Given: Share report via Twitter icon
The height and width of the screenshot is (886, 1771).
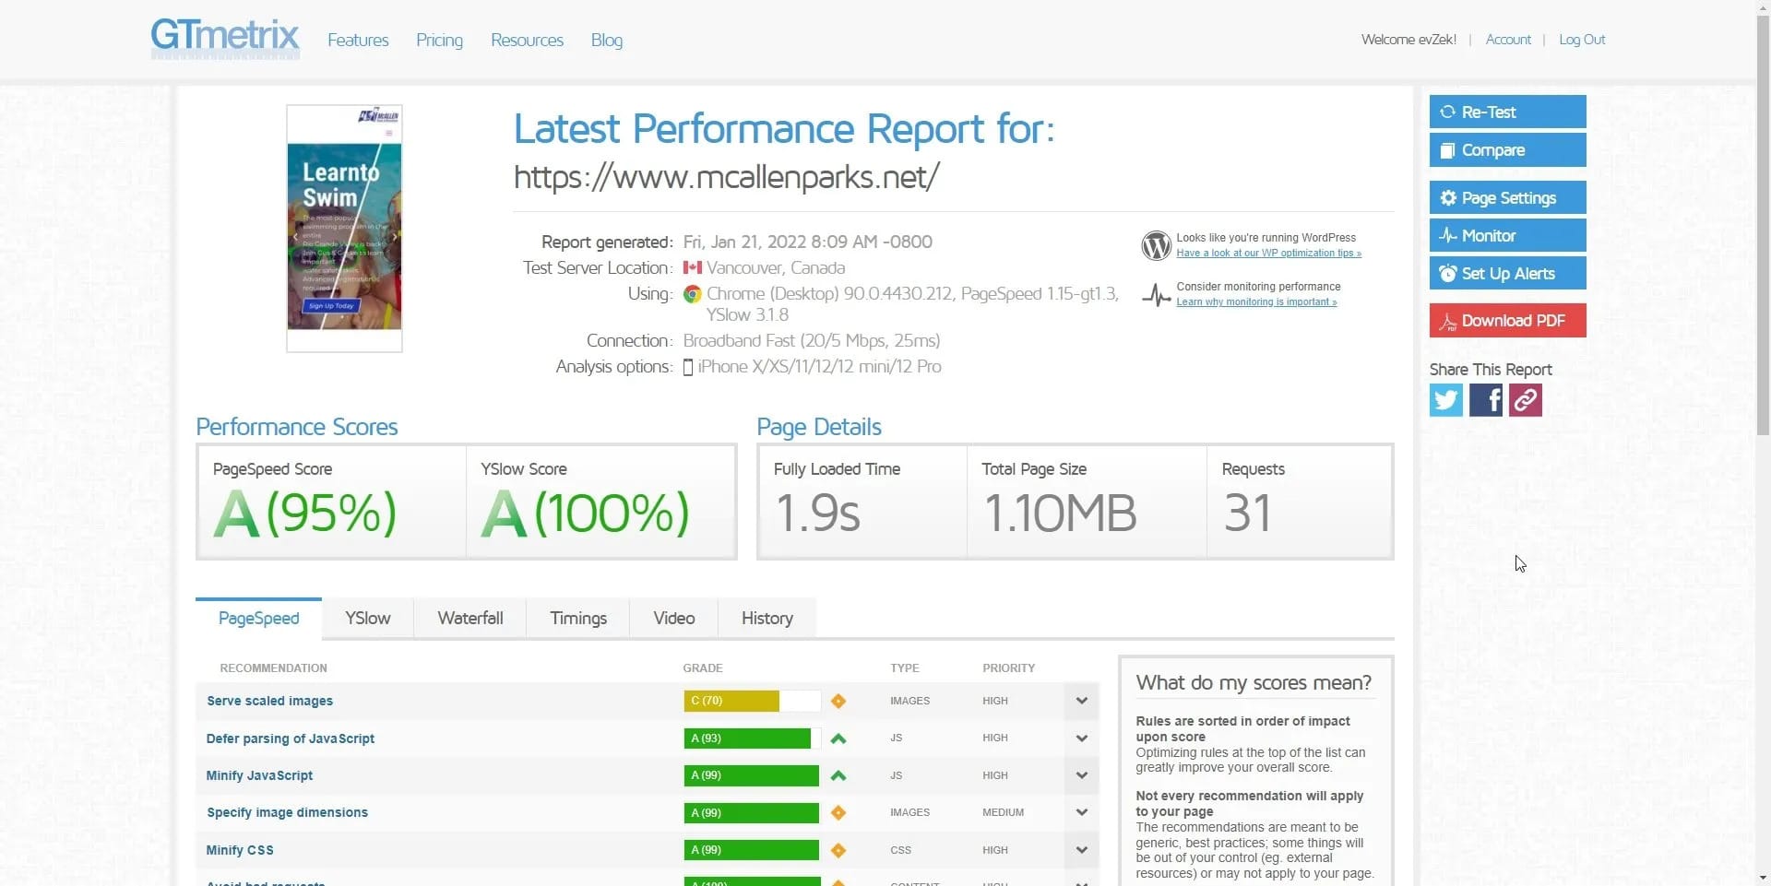Looking at the screenshot, I should (1445, 400).
